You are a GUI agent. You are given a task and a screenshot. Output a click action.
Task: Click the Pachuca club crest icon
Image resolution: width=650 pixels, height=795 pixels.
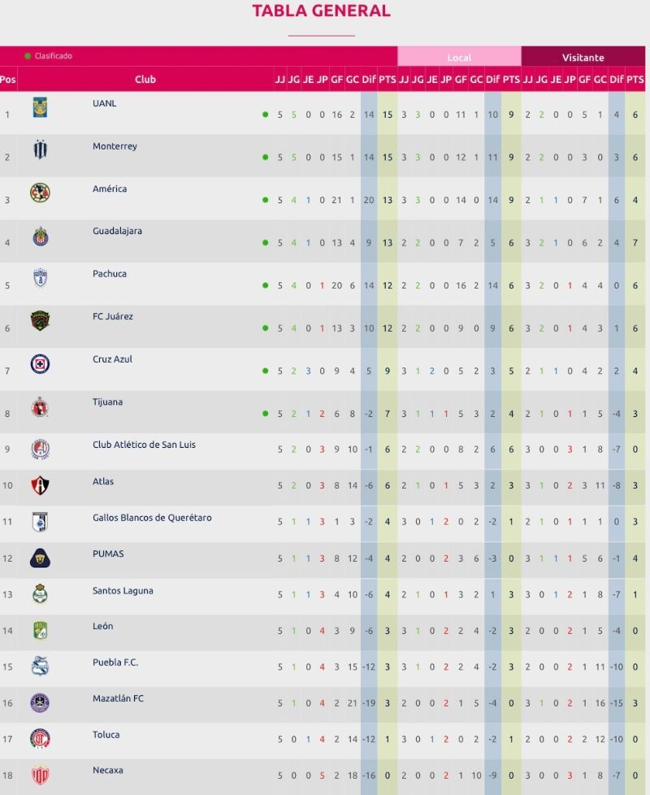(40, 279)
